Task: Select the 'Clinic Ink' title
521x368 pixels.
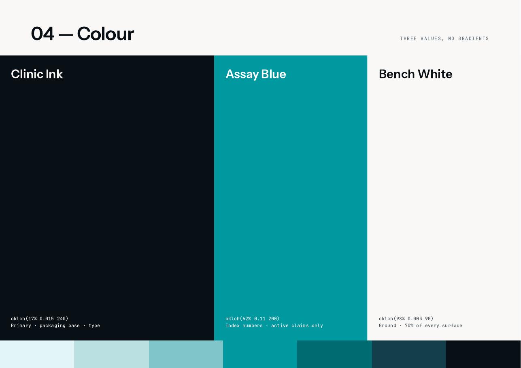Action: pos(37,74)
